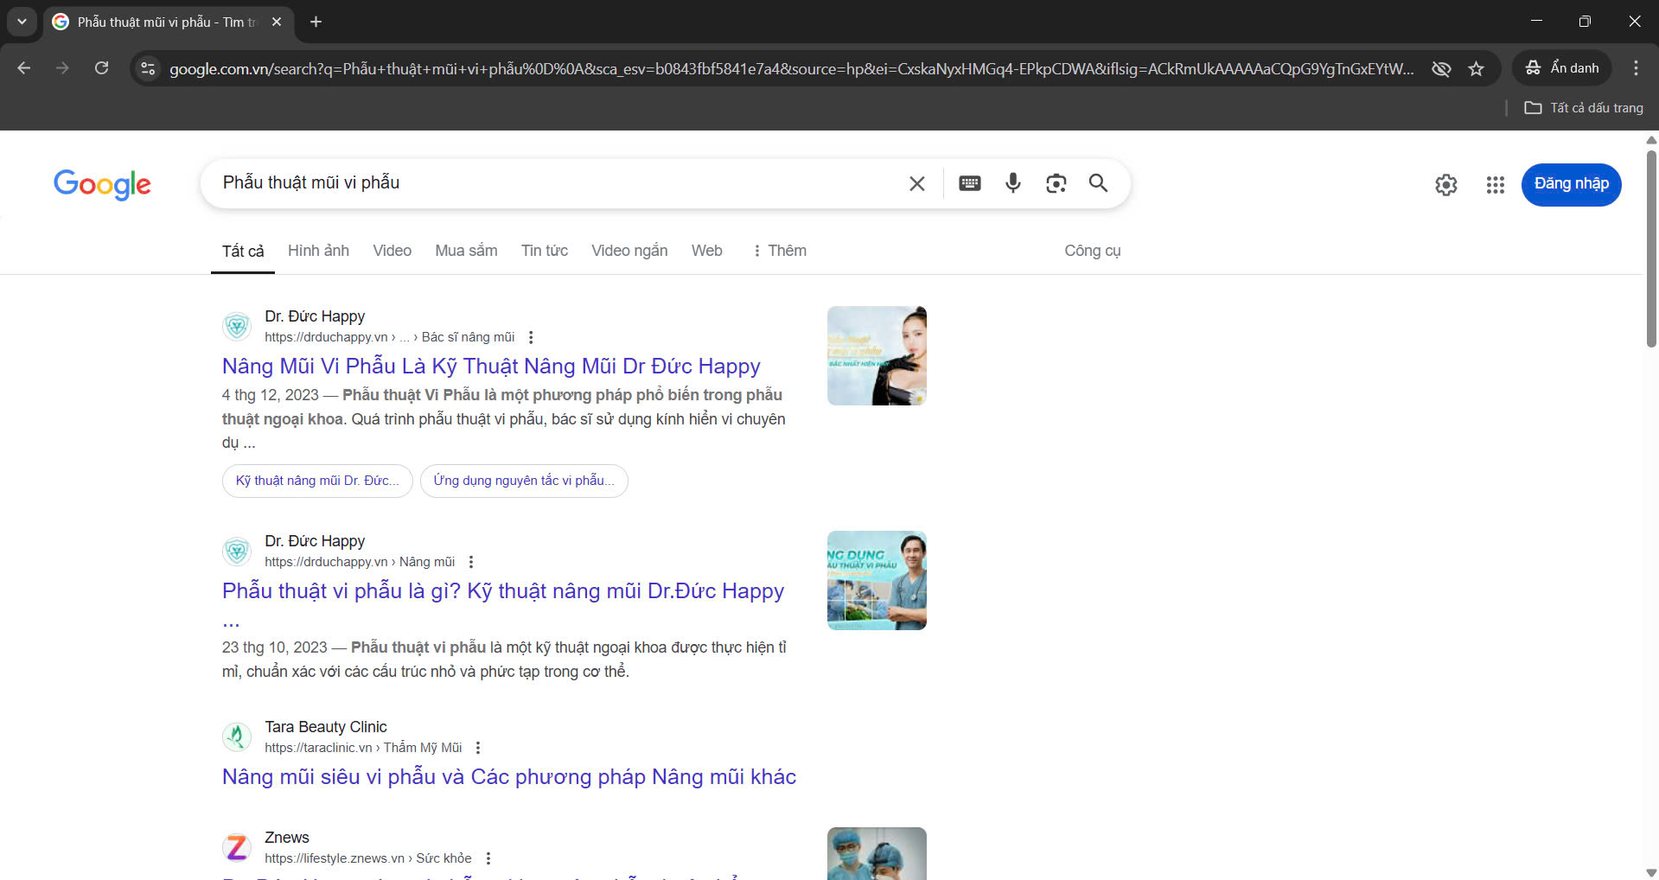
Task: Open Tara Beauty Clinic site name link
Action: pyautogui.click(x=326, y=727)
